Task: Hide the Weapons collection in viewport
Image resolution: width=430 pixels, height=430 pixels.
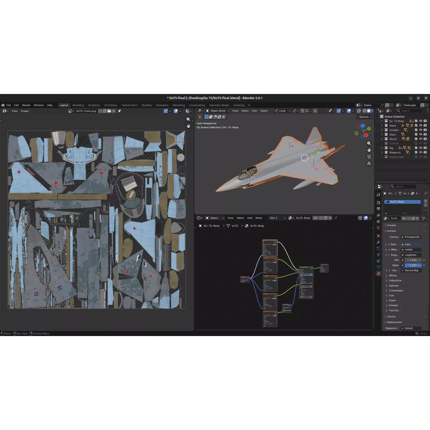Action: point(421,152)
